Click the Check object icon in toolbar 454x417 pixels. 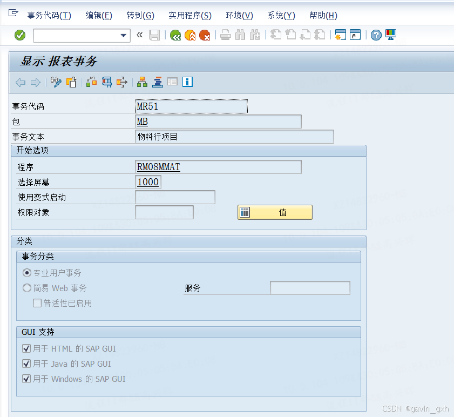click(91, 82)
